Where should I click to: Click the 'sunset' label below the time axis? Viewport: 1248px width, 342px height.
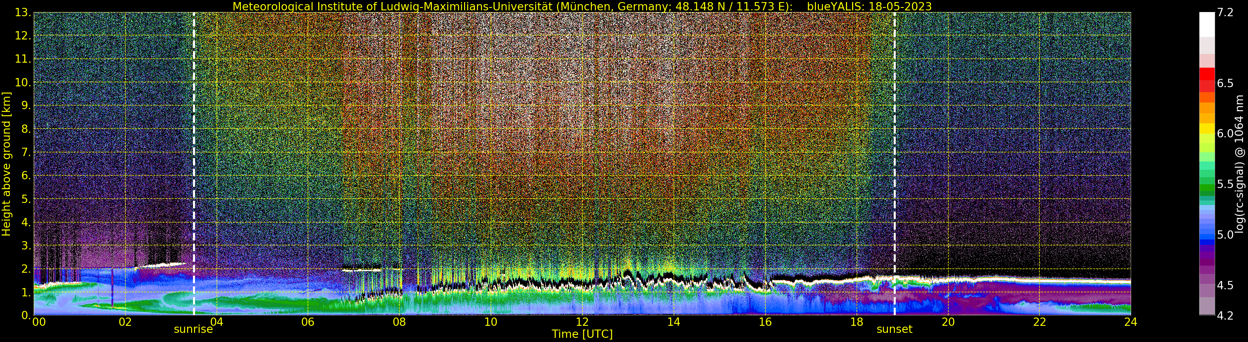coord(895,330)
